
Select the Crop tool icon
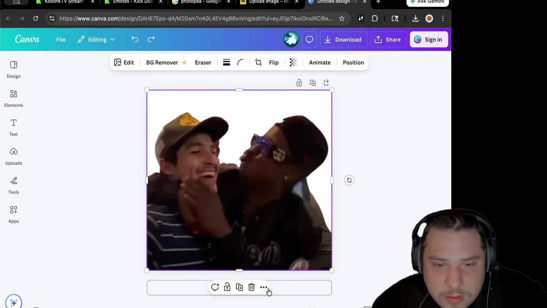(258, 62)
